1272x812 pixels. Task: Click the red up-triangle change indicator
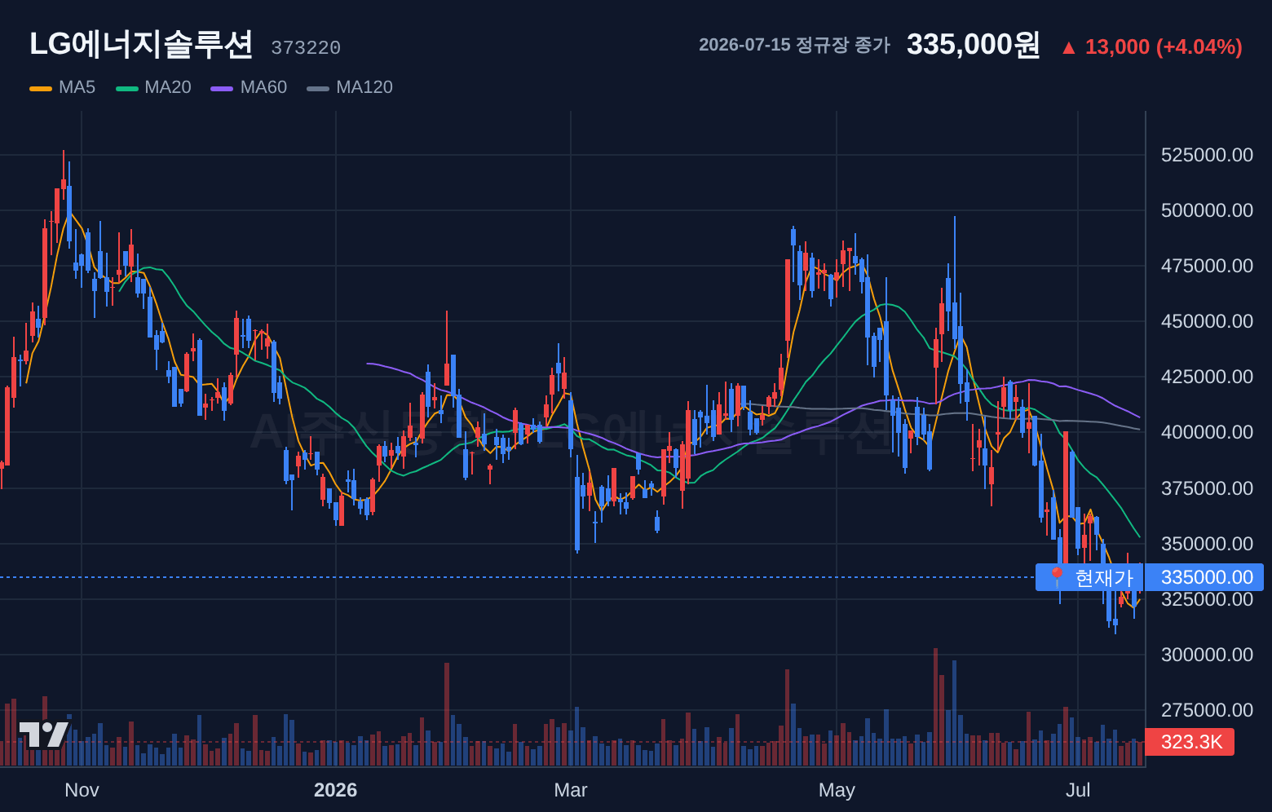pyautogui.click(x=1068, y=47)
